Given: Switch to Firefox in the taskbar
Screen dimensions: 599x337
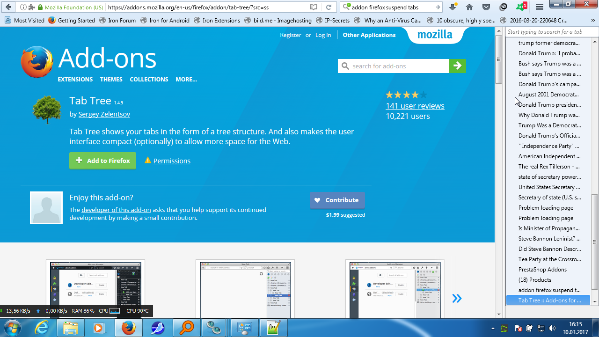Looking at the screenshot, I should point(128,328).
